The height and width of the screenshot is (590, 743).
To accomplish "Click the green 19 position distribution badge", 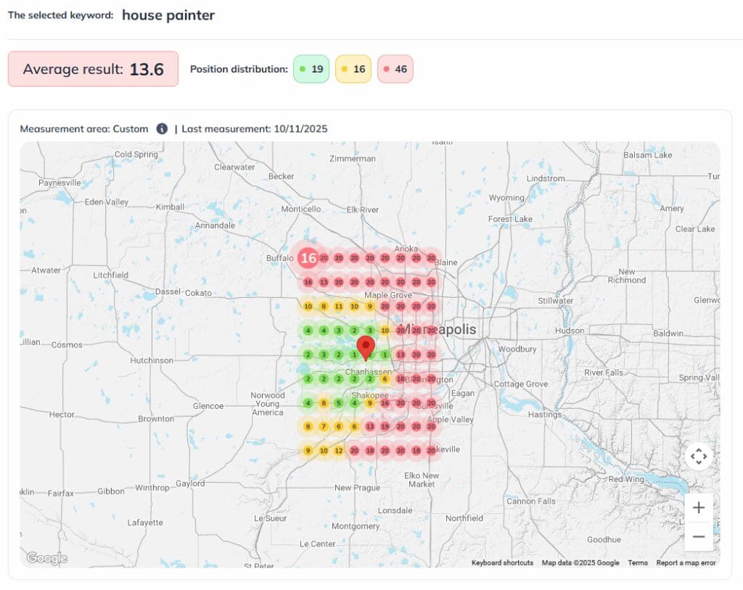I will (311, 70).
